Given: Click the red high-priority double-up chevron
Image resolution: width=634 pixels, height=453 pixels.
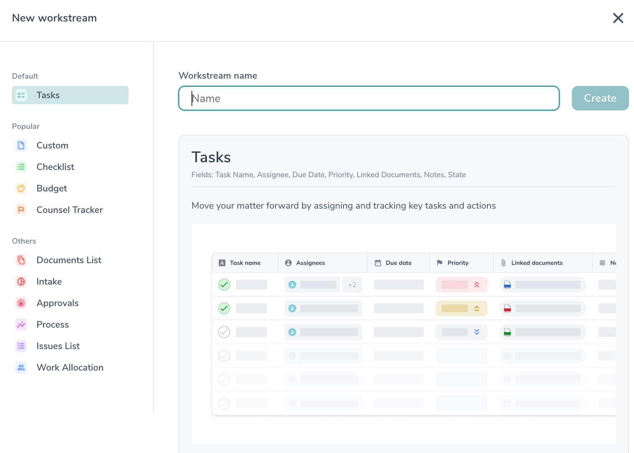Looking at the screenshot, I should pos(476,285).
